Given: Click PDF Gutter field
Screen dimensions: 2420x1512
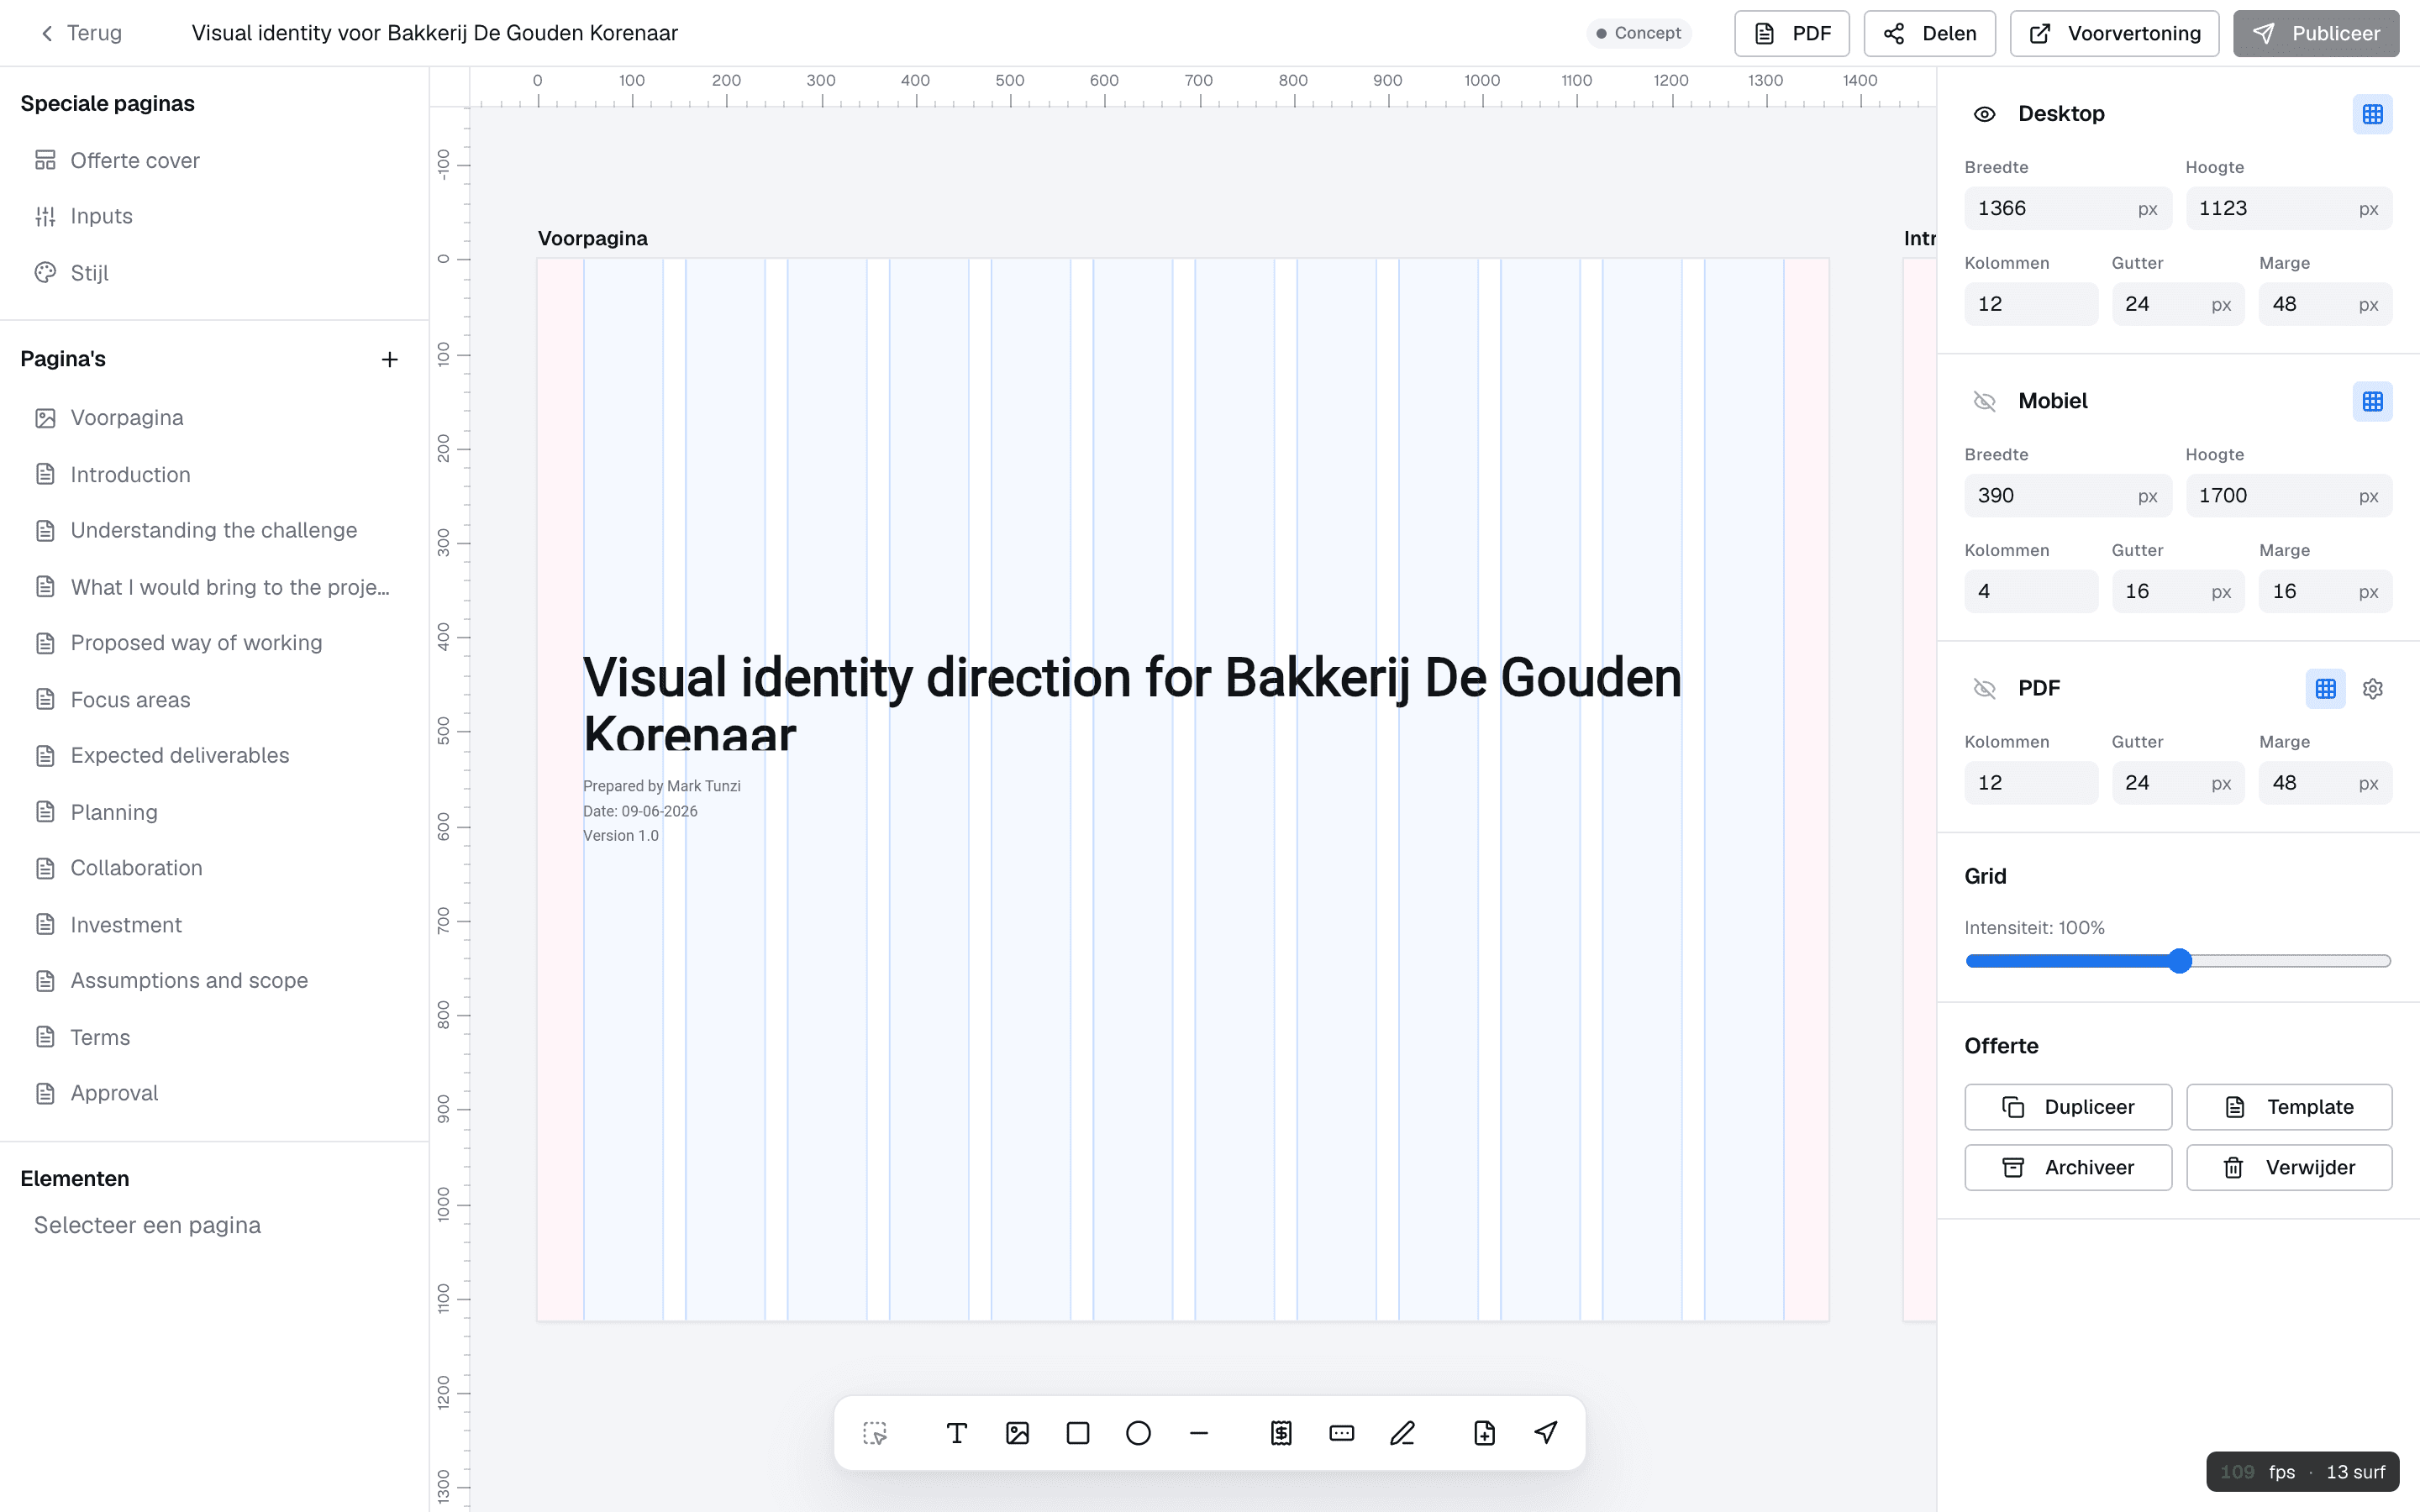Looking at the screenshot, I should (x=2178, y=783).
